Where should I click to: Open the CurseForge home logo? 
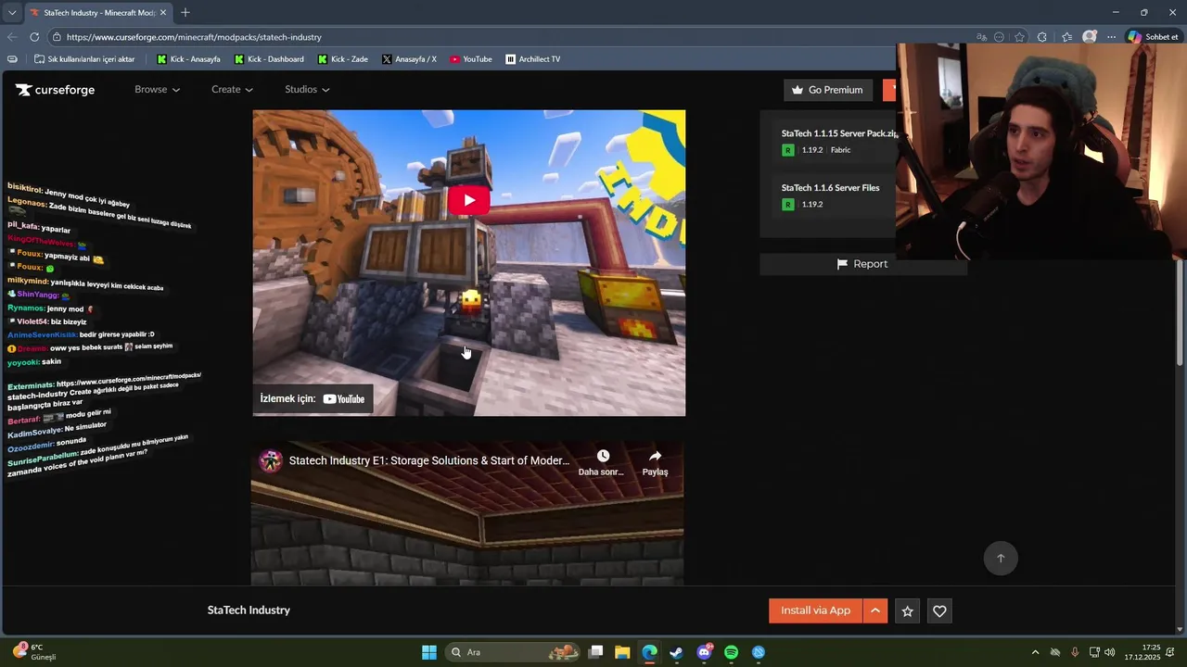(55, 90)
